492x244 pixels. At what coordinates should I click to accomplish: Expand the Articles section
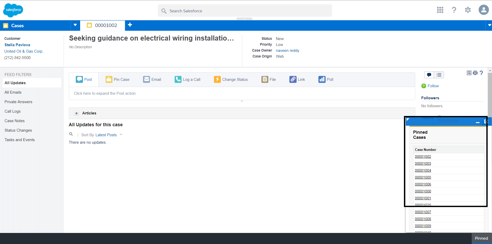coord(76,113)
